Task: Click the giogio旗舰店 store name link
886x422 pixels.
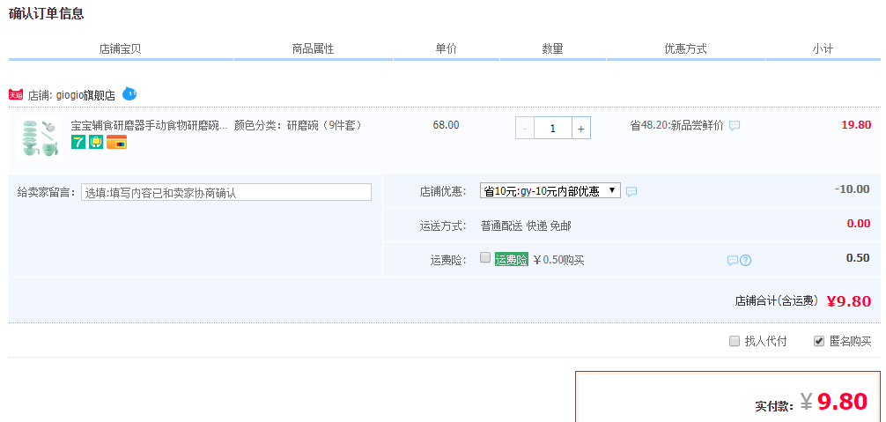Action: tap(85, 95)
